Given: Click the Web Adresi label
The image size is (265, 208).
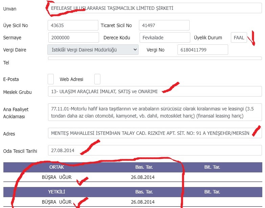Looking at the screenshot, I should [x=72, y=79].
